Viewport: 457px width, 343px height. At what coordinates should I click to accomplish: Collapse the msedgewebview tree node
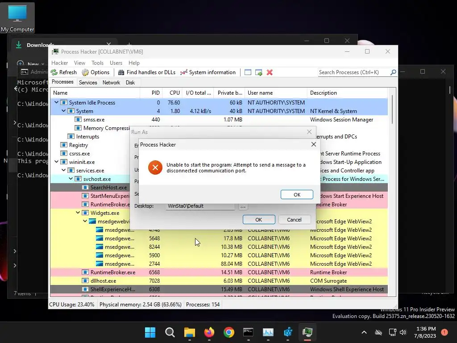(x=85, y=221)
